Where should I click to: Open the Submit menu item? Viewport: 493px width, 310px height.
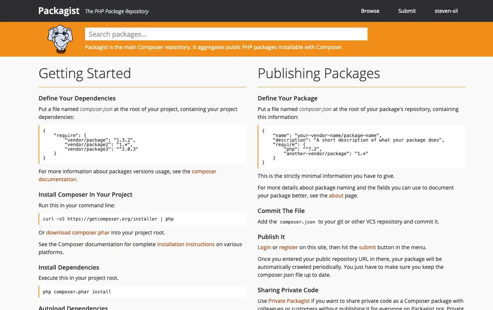click(406, 11)
